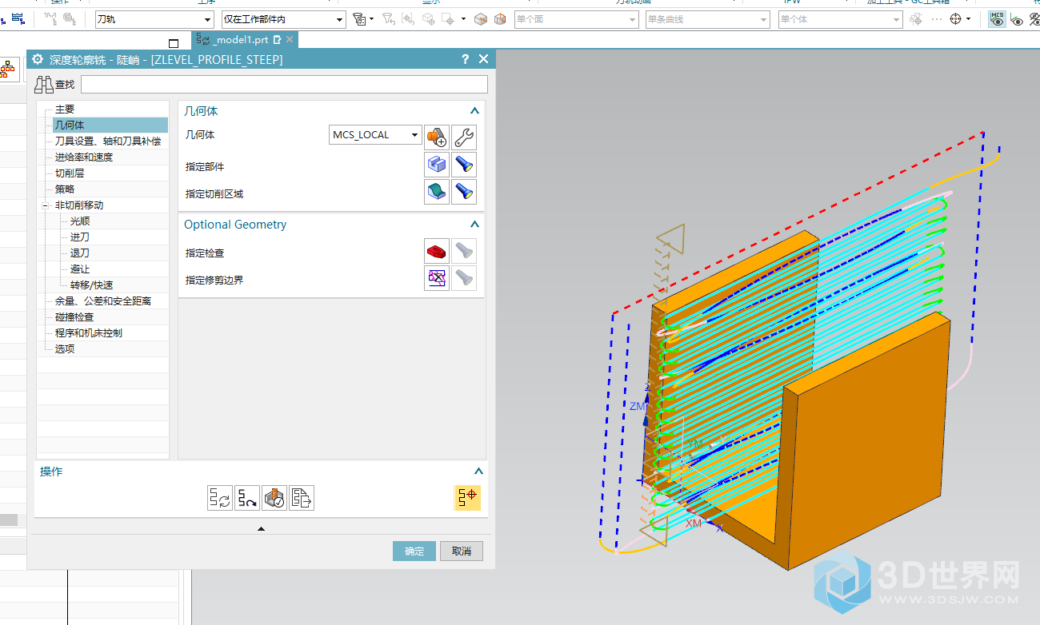The width and height of the screenshot is (1040, 625).
Task: Click the List tool path icon
Action: click(302, 498)
